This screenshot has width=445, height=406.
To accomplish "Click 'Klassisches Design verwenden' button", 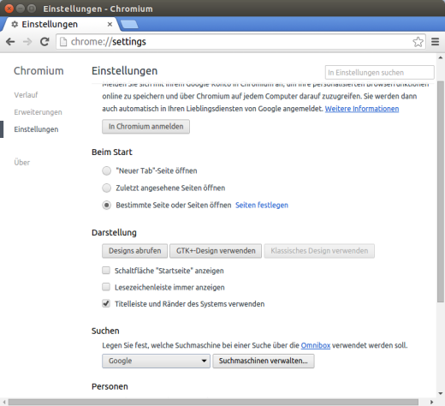I will [319, 251].
